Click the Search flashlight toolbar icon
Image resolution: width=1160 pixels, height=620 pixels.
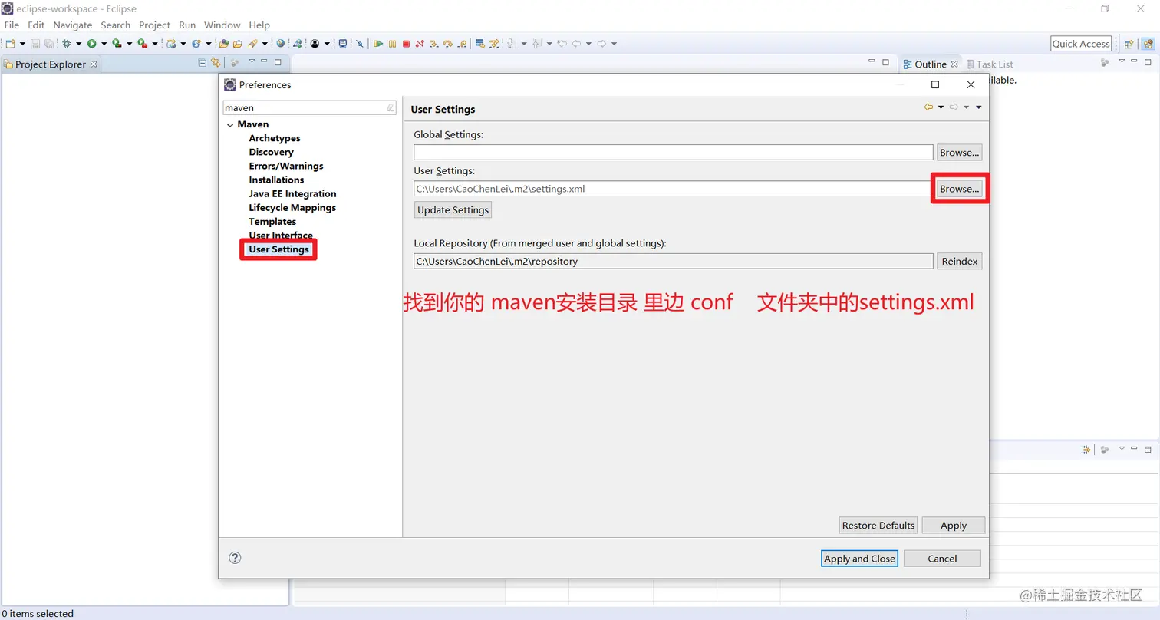coord(252,44)
